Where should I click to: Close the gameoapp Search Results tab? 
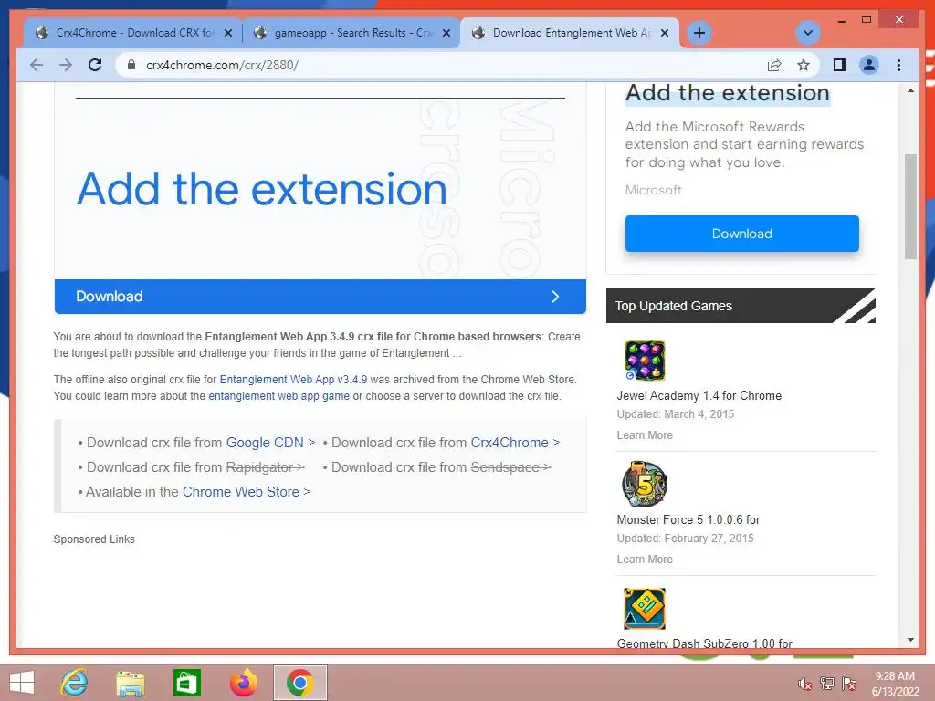tap(446, 34)
